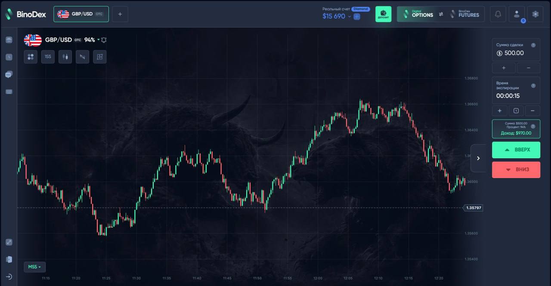Open the user profile icon
The height and width of the screenshot is (286, 551).
click(517, 14)
